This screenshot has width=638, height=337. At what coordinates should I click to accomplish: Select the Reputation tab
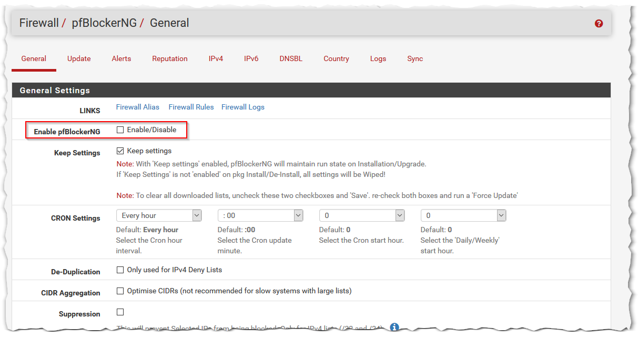click(170, 59)
